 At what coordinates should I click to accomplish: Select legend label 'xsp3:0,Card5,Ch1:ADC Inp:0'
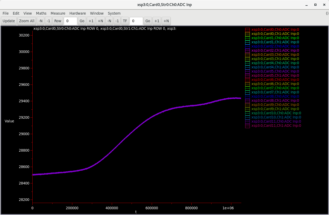coord(275,76)
